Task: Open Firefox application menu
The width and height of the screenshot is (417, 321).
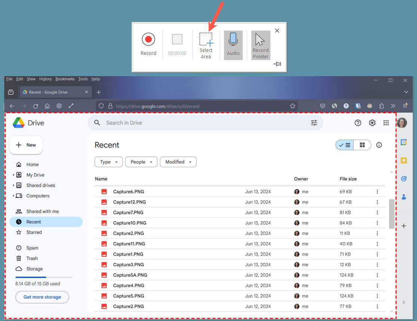Action: (x=405, y=105)
